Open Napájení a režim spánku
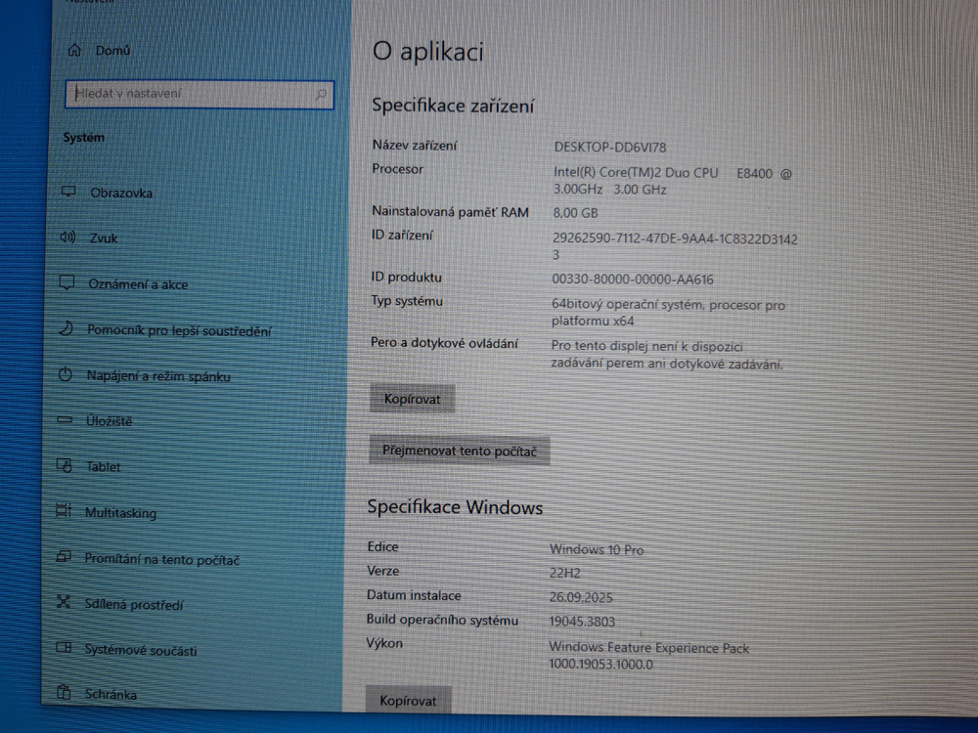The height and width of the screenshot is (733, 978). click(158, 376)
